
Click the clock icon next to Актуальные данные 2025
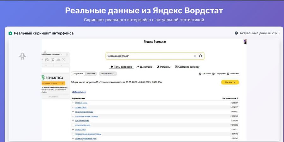click(x=236, y=33)
